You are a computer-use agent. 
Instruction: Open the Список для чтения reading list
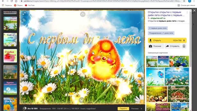pyautogui.click(x=186, y=5)
